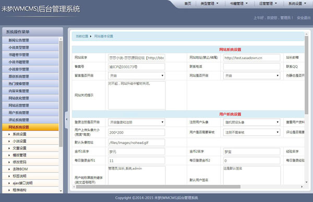Open ajax接口说明 submenu item
313x202 pixels.
(x=30, y=183)
